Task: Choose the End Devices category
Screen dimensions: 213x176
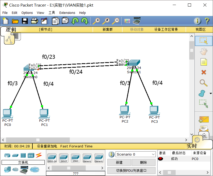Action: [x=7, y=169]
